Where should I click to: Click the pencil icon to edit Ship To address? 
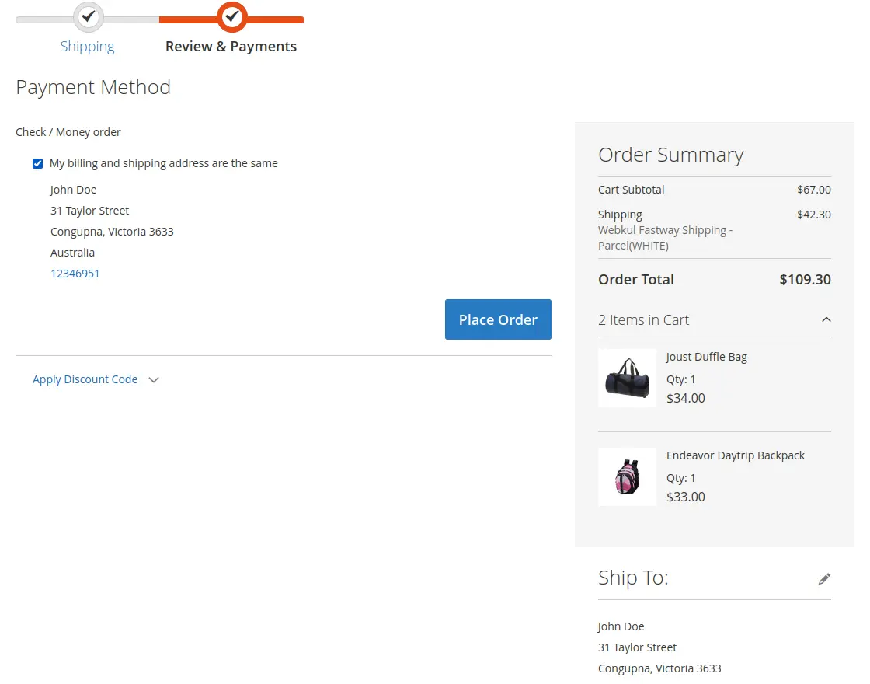824,578
